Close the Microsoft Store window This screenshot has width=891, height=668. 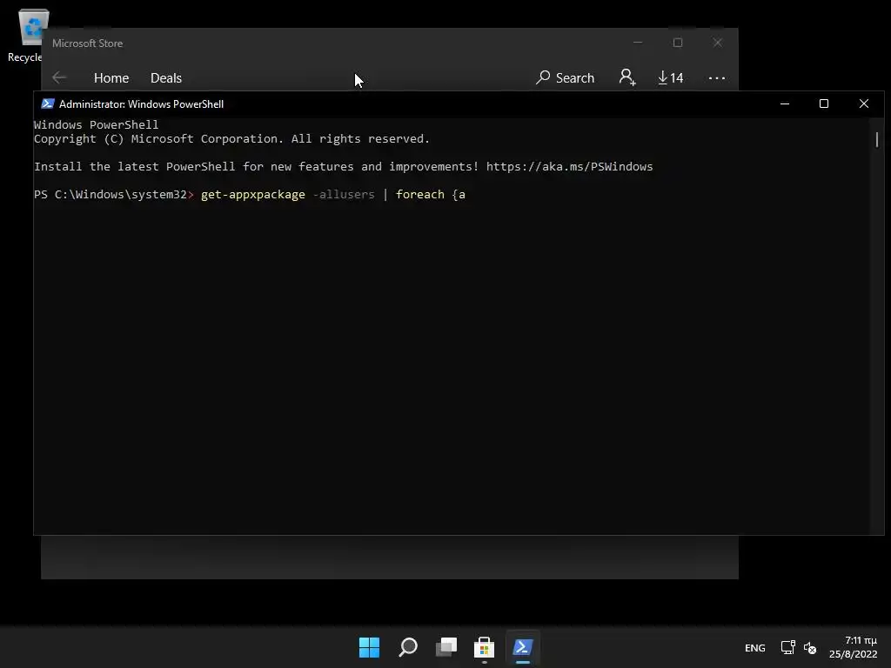pyautogui.click(x=718, y=43)
